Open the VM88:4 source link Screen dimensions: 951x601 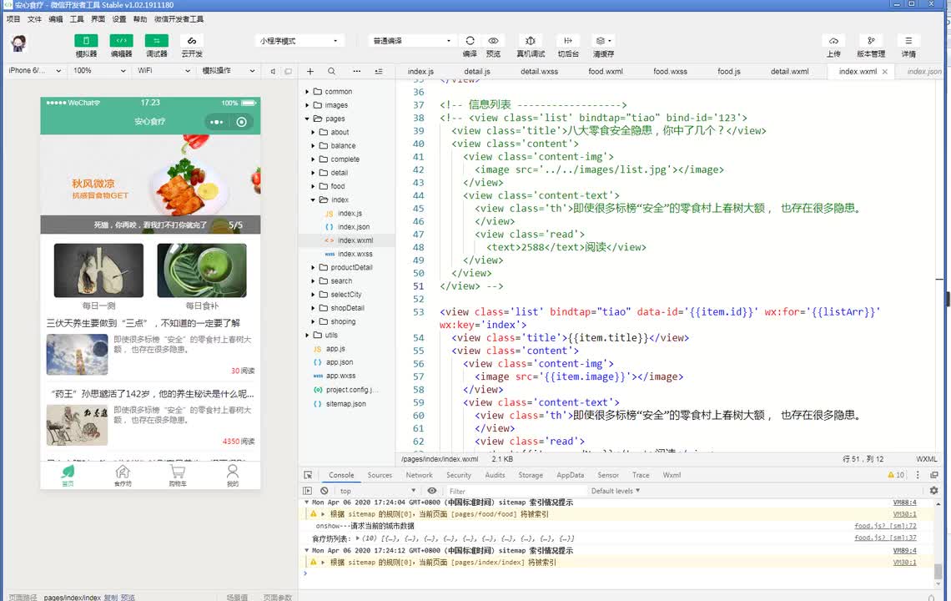[904, 503]
